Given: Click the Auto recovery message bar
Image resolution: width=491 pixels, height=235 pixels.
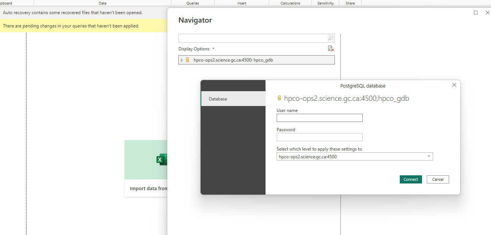Looking at the screenshot, I should pos(83,13).
